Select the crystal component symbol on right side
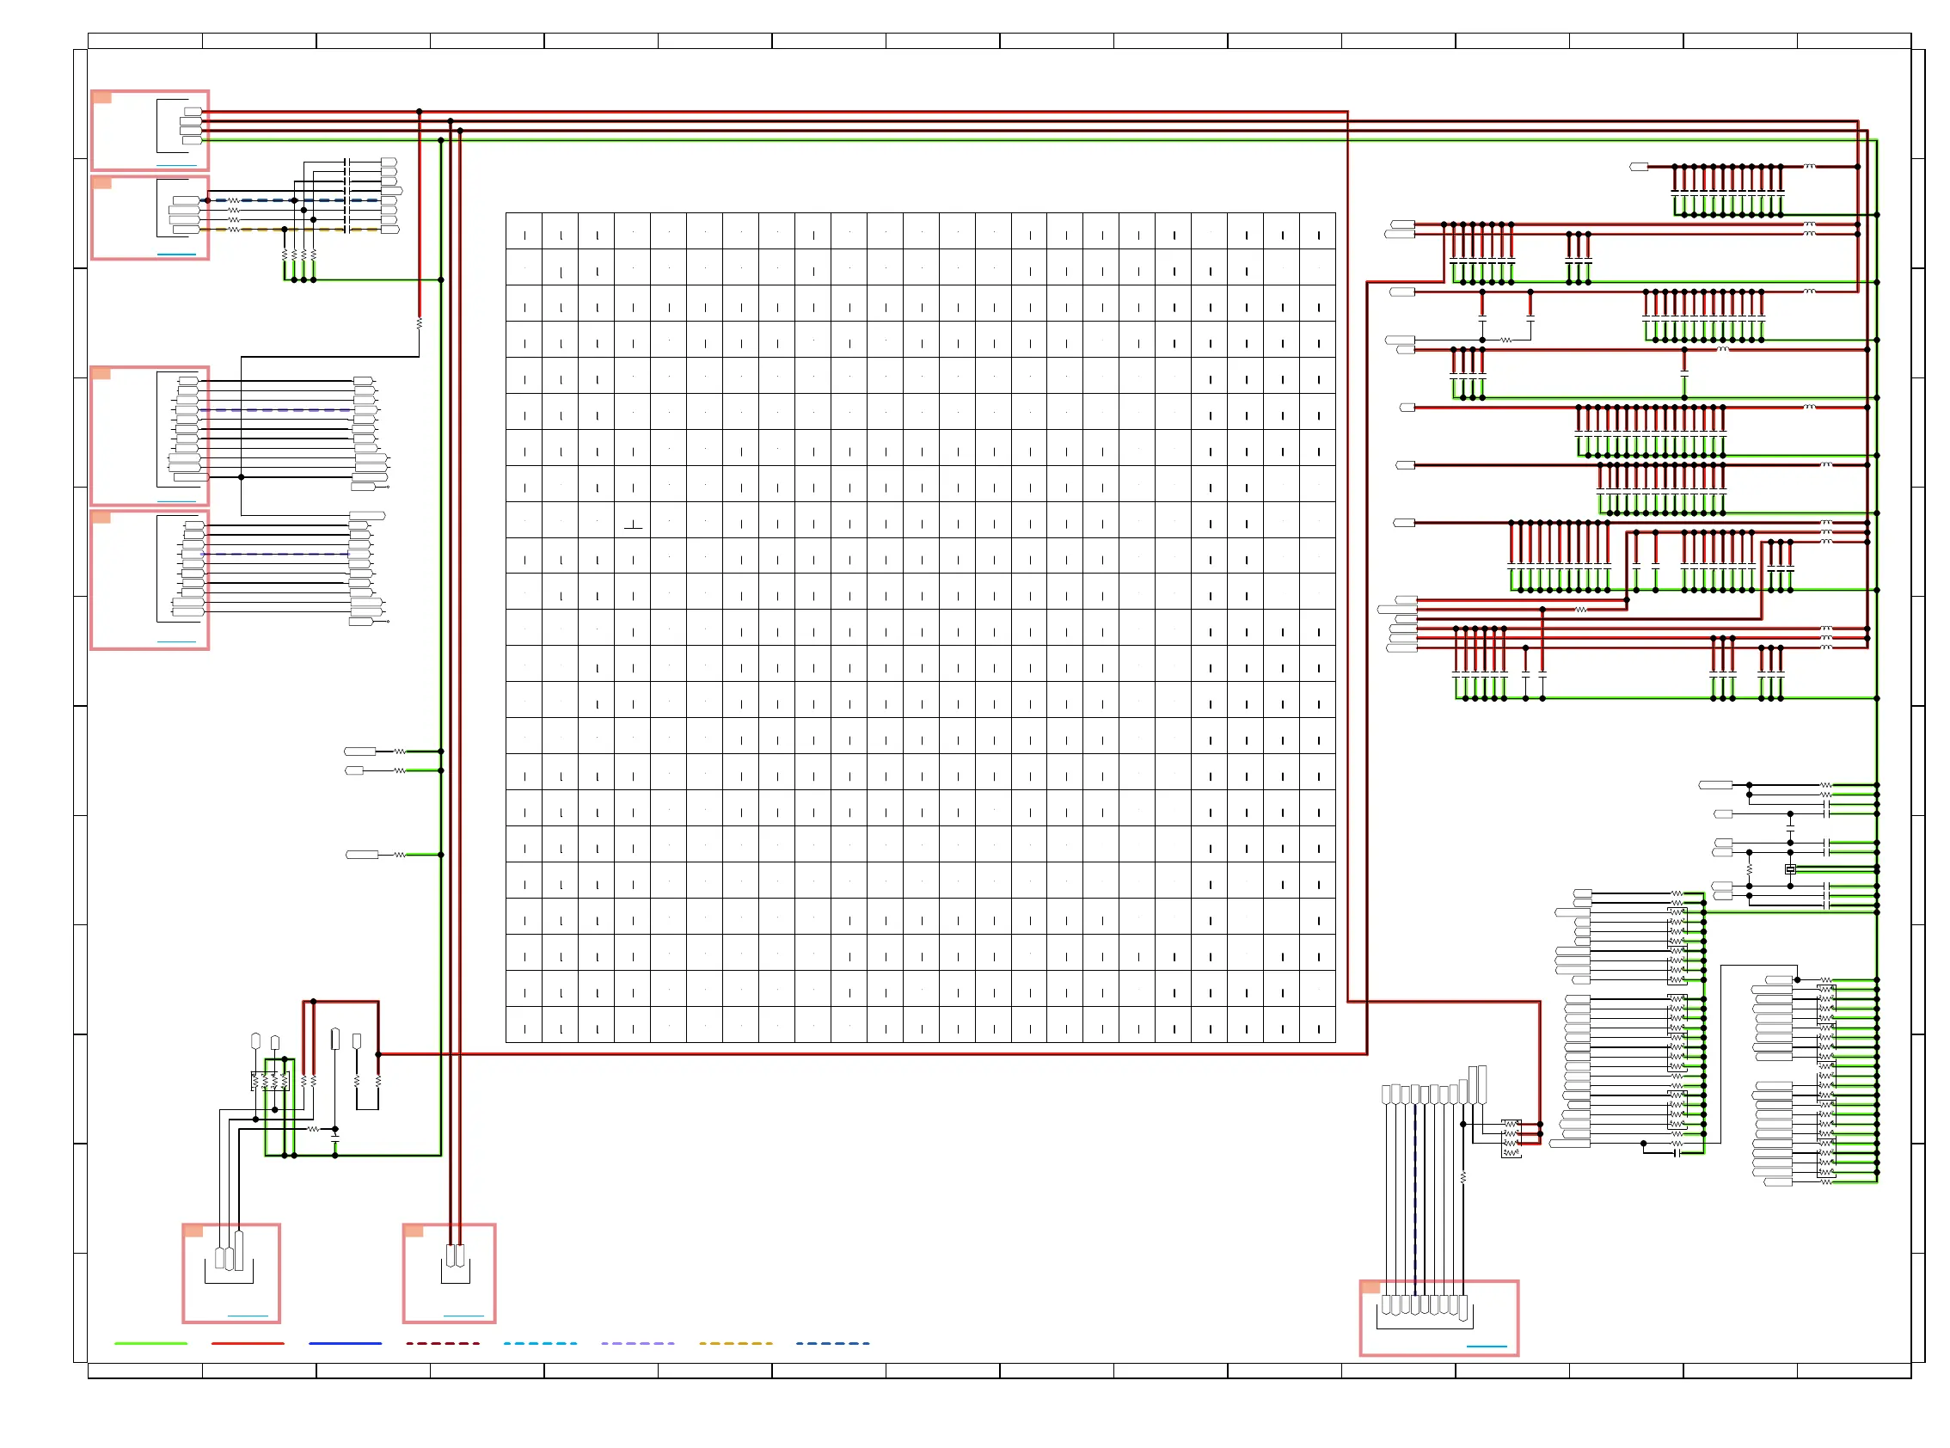 (x=1790, y=869)
